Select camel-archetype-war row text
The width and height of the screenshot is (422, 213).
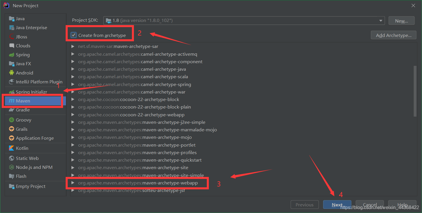[x=132, y=92]
